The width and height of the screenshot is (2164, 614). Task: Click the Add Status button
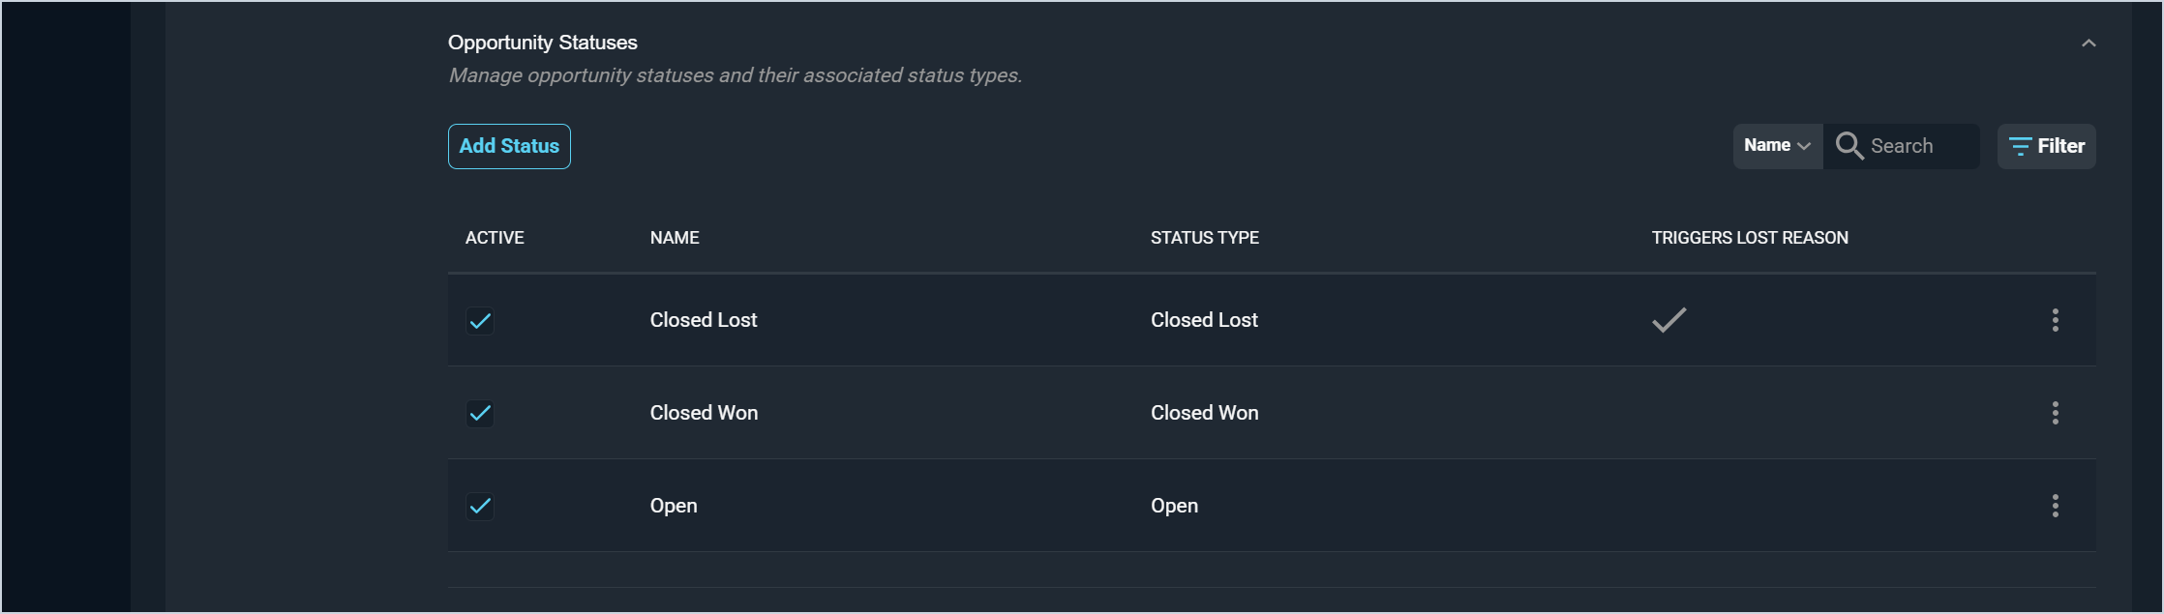[x=509, y=146]
